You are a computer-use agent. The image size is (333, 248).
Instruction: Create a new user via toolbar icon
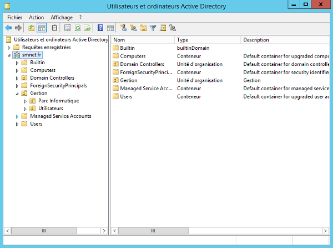coord(123,28)
